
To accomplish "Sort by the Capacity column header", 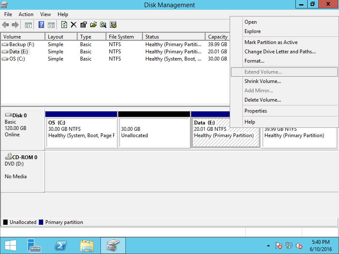I will pyautogui.click(x=217, y=37).
